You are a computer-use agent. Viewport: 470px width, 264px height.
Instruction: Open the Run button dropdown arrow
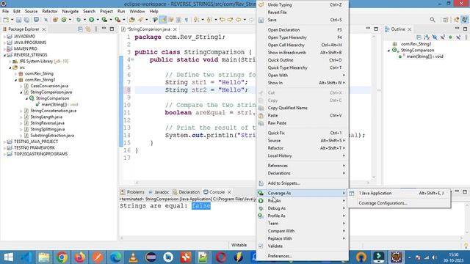(x=98, y=20)
